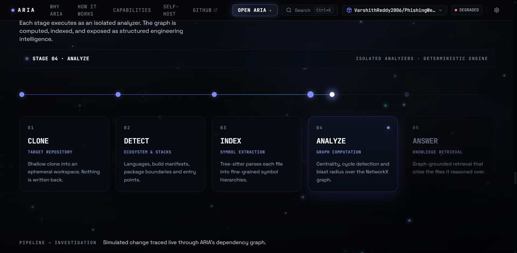Image resolution: width=517 pixels, height=253 pixels.
Task: Focus the Search field
Action: (x=310, y=10)
